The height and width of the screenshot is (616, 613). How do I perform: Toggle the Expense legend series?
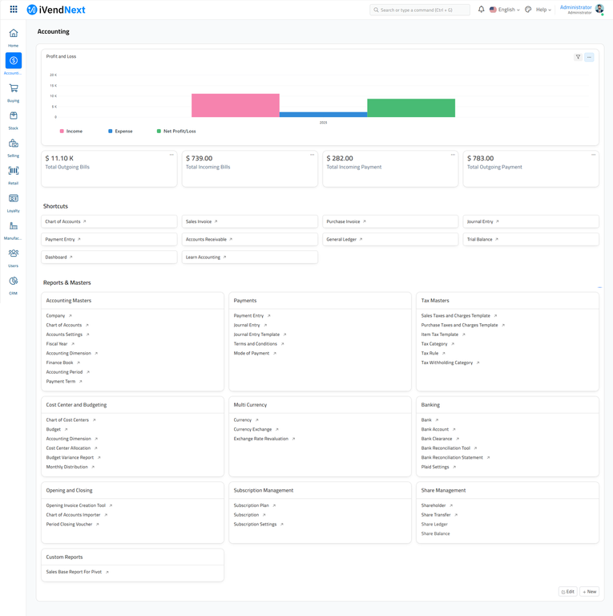pyautogui.click(x=120, y=131)
